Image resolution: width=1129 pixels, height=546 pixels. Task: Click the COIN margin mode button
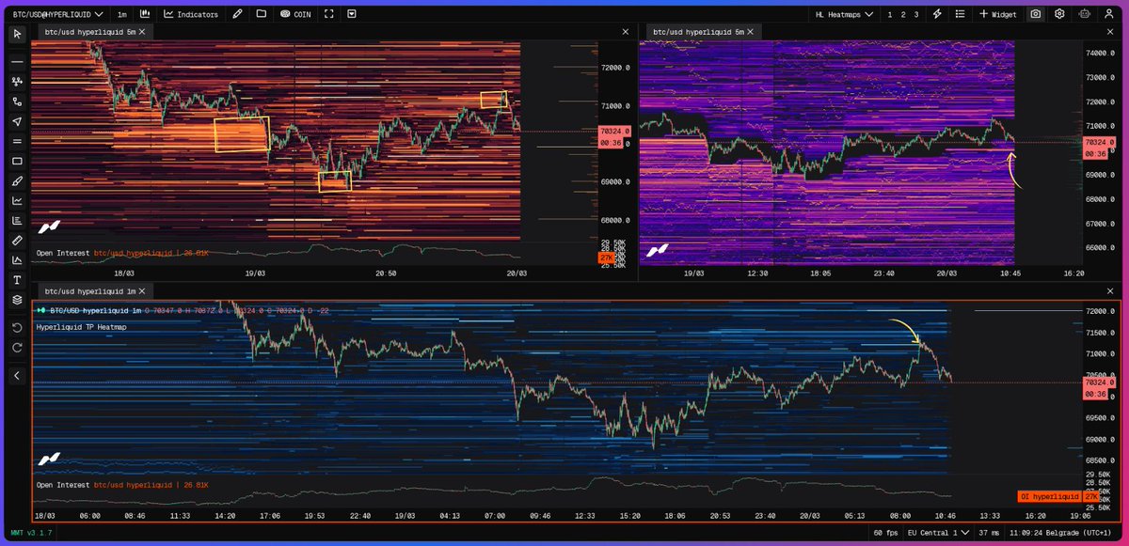pyautogui.click(x=294, y=14)
